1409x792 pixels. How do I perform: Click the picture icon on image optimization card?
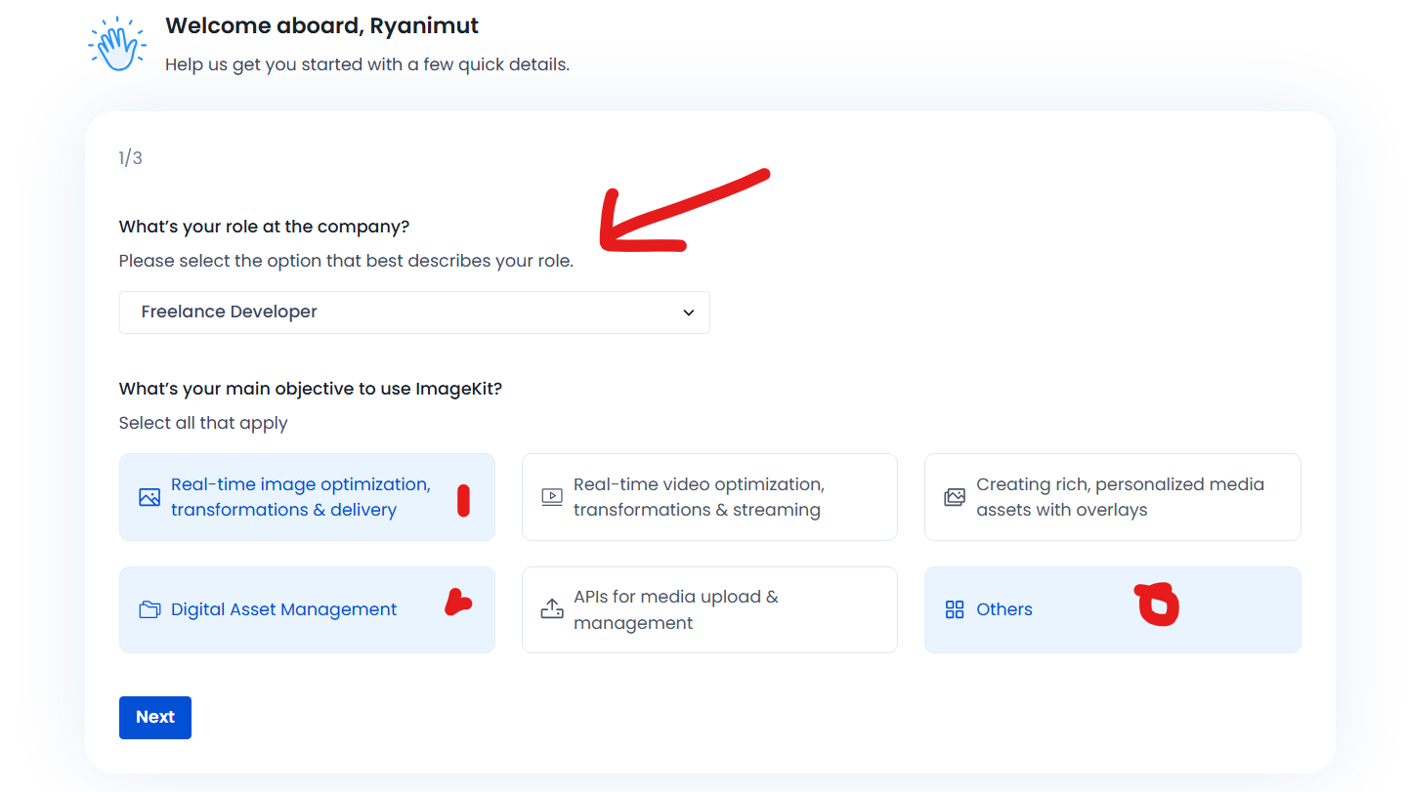pos(149,497)
